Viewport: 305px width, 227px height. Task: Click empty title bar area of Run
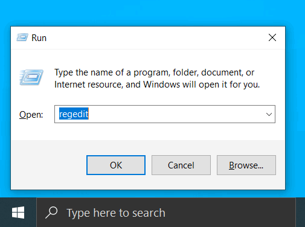[x=153, y=38]
